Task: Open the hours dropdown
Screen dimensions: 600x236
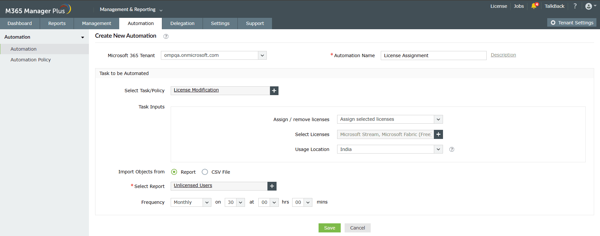Action: pos(268,202)
